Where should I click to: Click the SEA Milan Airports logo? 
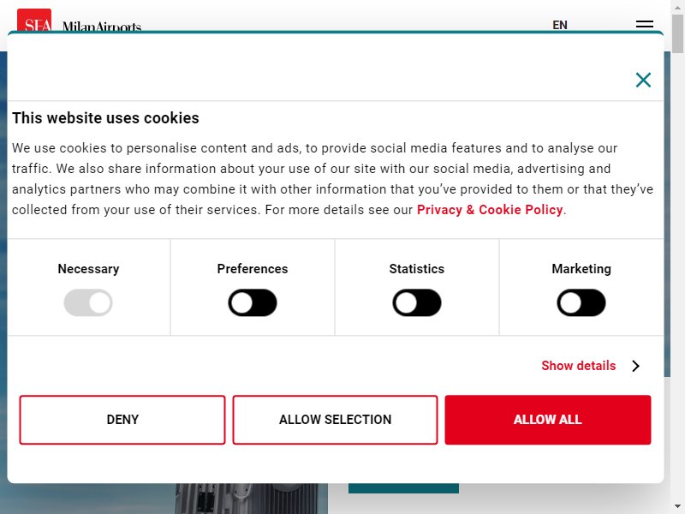(x=79, y=21)
